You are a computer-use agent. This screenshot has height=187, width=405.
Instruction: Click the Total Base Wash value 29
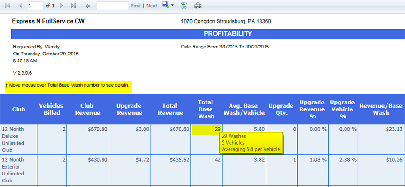[217, 130]
